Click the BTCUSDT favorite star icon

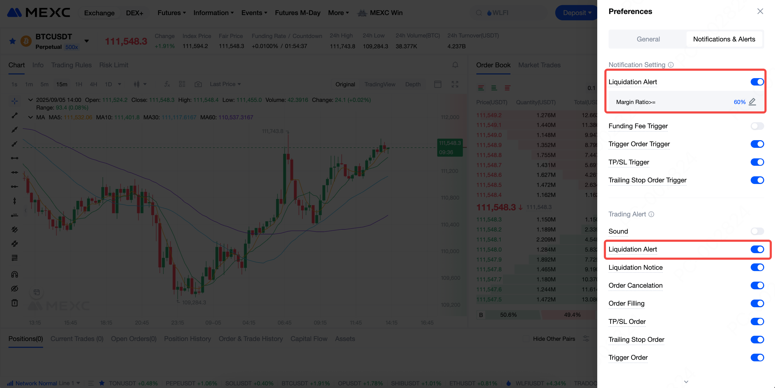pos(12,41)
